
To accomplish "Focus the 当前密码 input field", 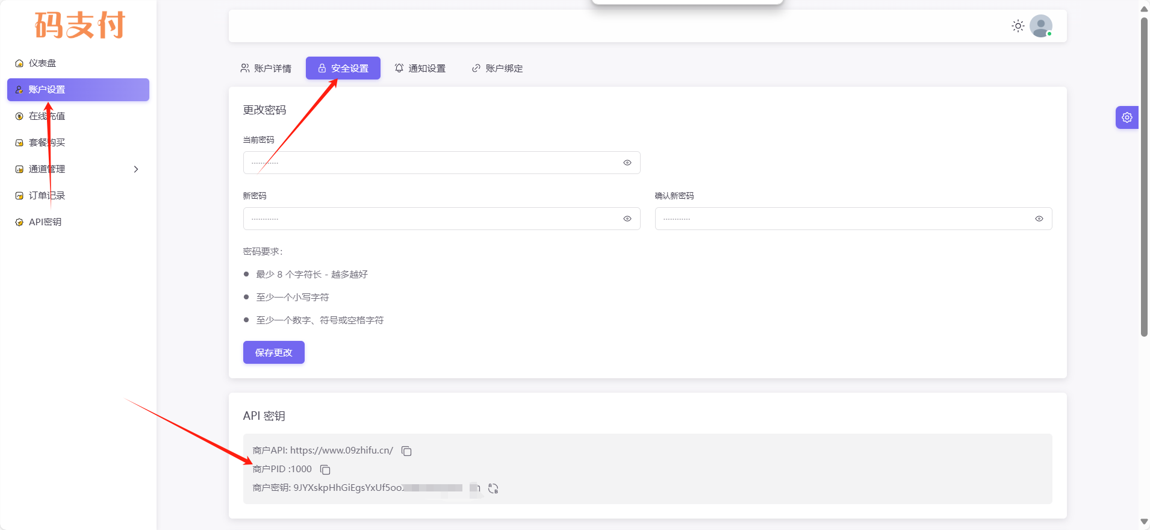I will pyautogui.click(x=434, y=163).
